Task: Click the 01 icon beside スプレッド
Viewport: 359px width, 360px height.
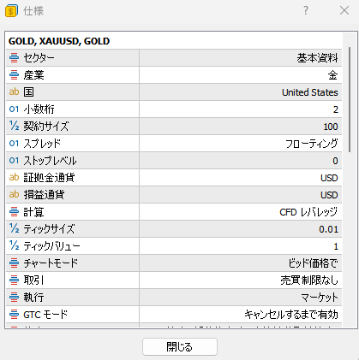Action: pyautogui.click(x=14, y=144)
